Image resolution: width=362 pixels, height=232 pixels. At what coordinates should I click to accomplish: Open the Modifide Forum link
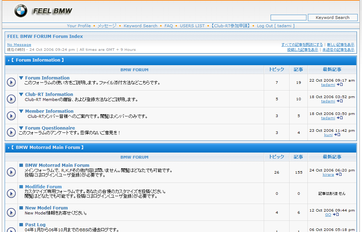click(43, 187)
